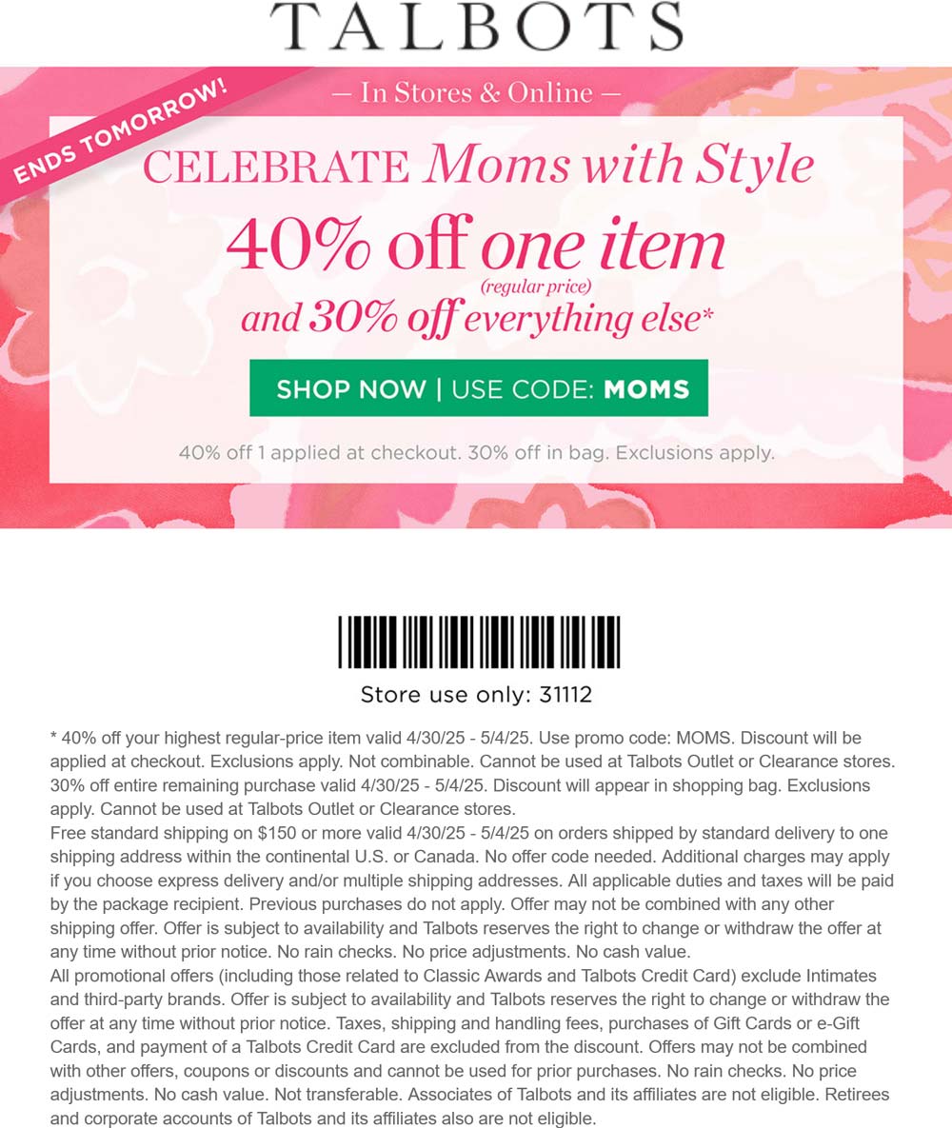Click the All promotional offers paragraph
The width and height of the screenshot is (952, 1128).
pyautogui.click(x=470, y=1047)
